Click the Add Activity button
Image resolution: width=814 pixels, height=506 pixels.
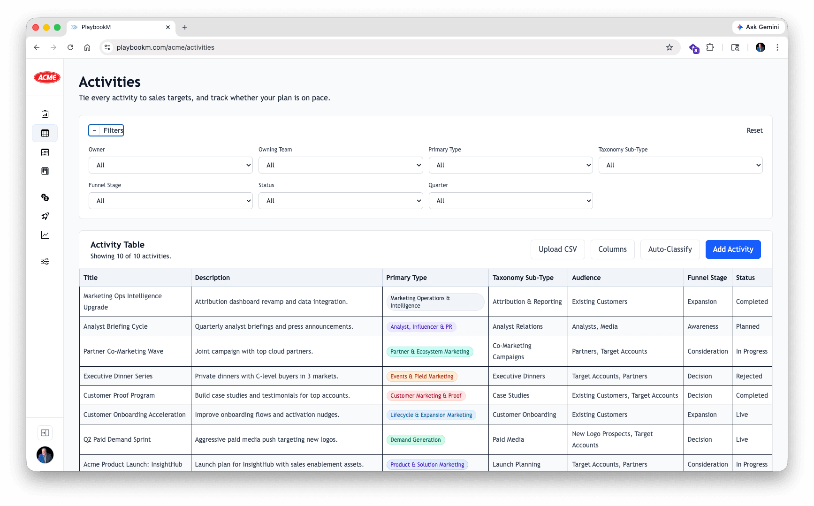click(733, 249)
